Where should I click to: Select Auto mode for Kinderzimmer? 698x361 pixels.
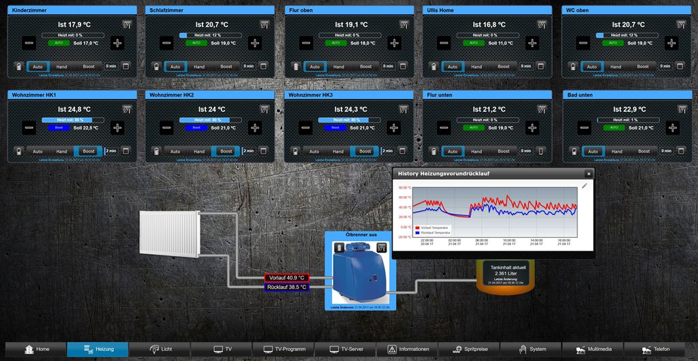point(38,67)
